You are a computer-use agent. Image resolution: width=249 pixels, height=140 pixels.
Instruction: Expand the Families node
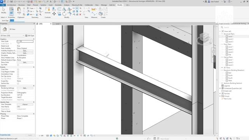[220, 93]
